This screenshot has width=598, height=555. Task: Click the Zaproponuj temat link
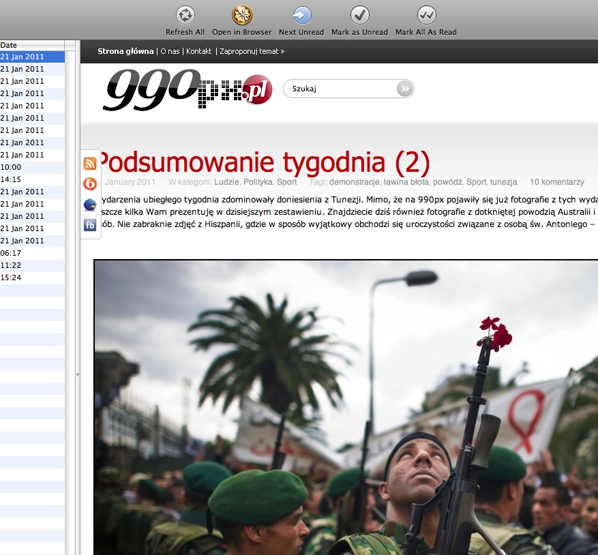point(252,51)
